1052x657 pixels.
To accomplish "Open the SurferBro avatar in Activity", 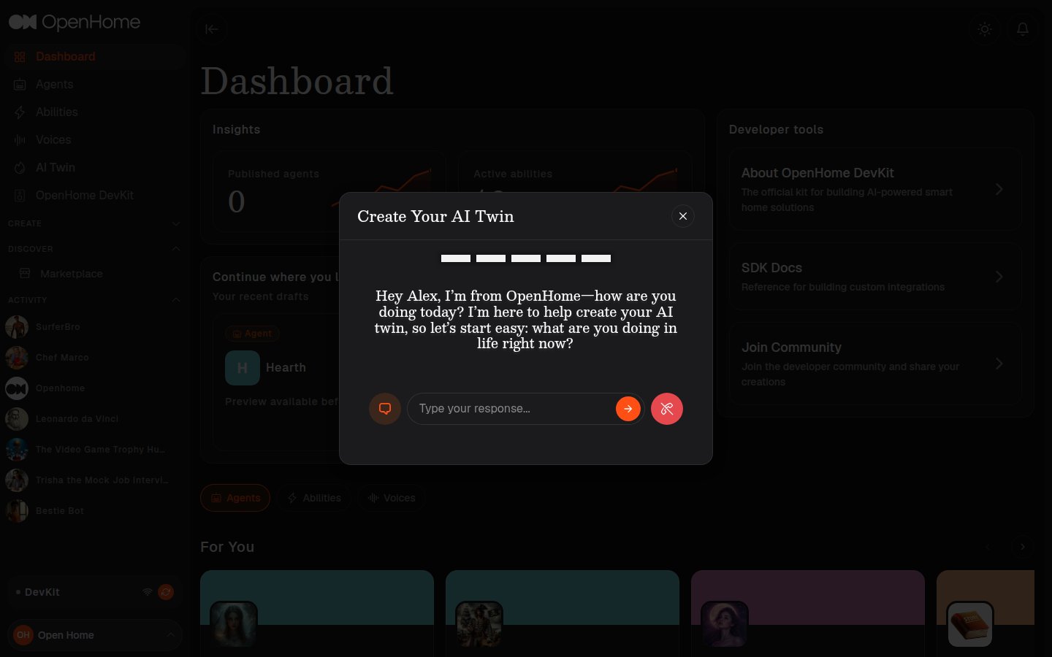I will point(17,327).
